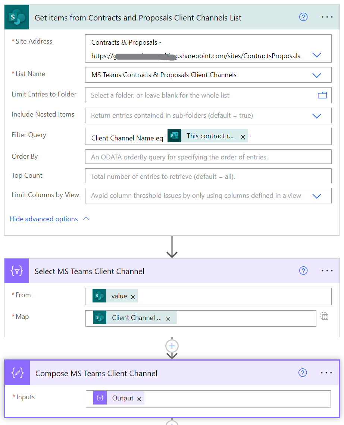
Task: Click the Order By input field
Action: point(208,156)
